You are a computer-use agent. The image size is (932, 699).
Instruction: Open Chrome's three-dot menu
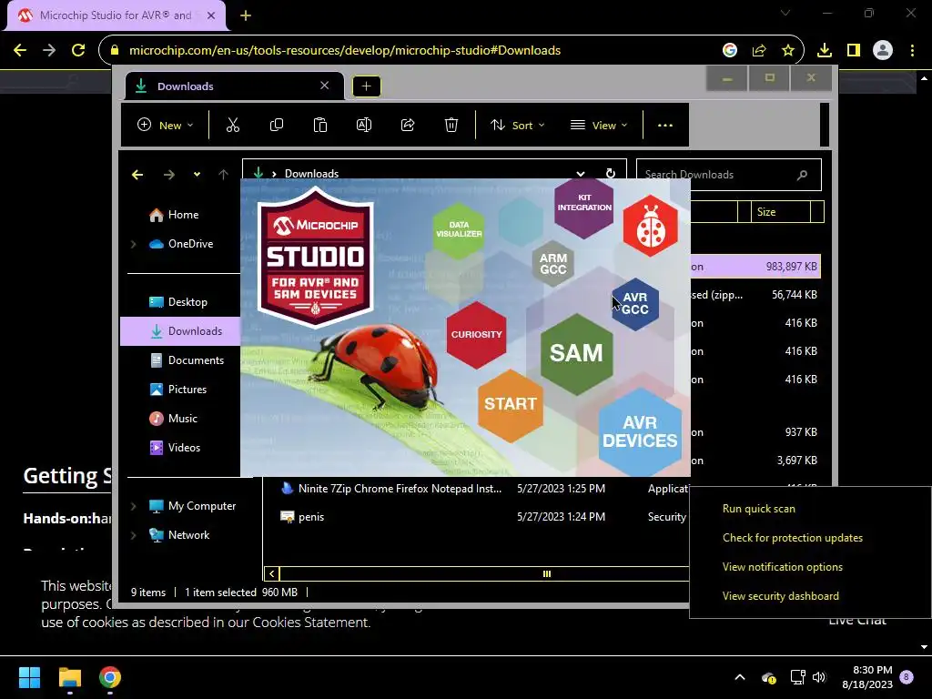tap(912, 50)
